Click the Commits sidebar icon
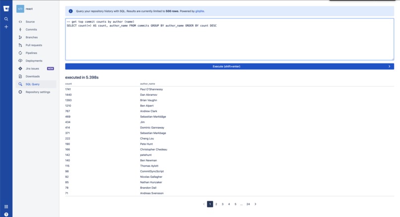Screen dimensions: 400x217 [x=20, y=29]
